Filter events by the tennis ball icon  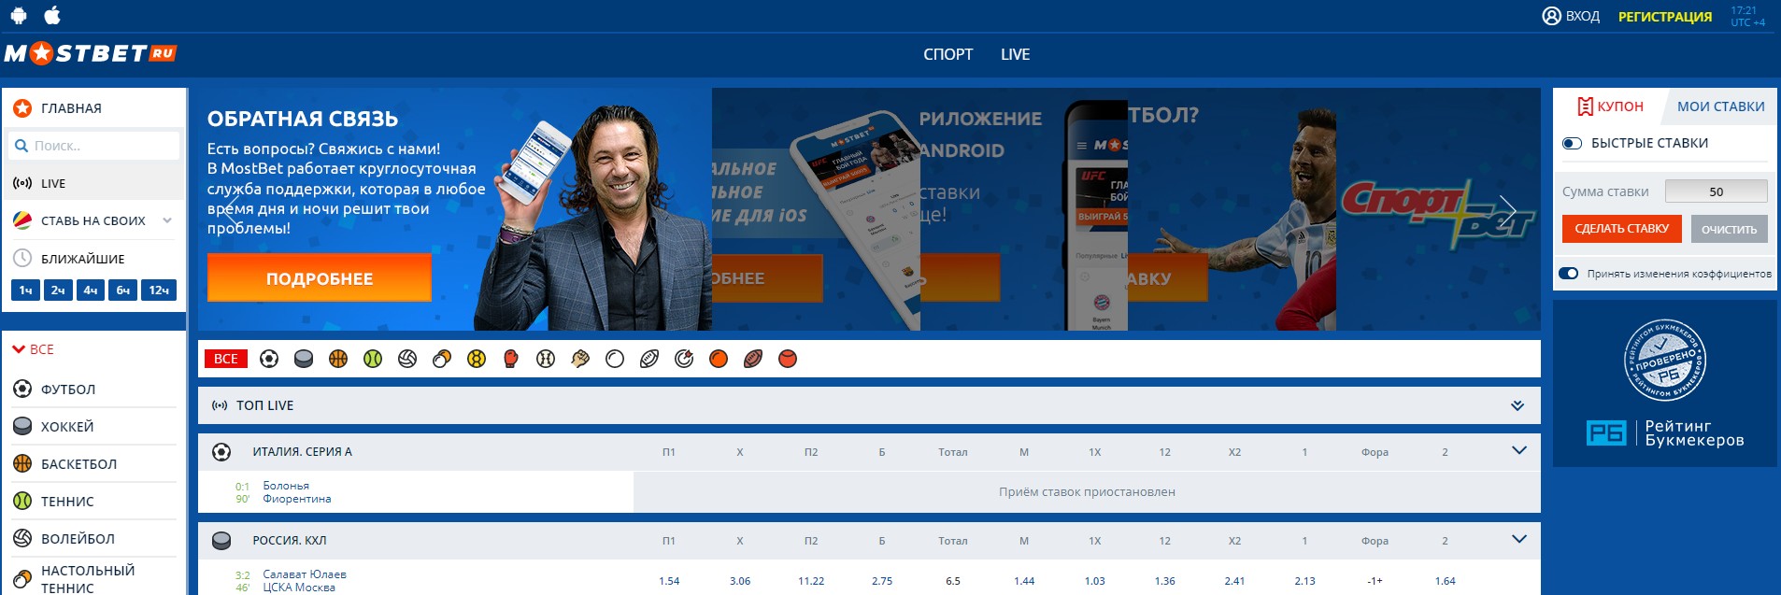tap(373, 359)
